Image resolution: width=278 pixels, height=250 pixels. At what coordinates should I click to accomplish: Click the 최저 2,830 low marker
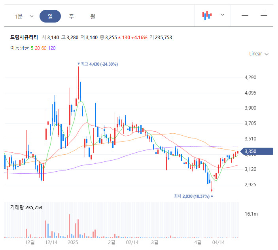(x=193, y=196)
